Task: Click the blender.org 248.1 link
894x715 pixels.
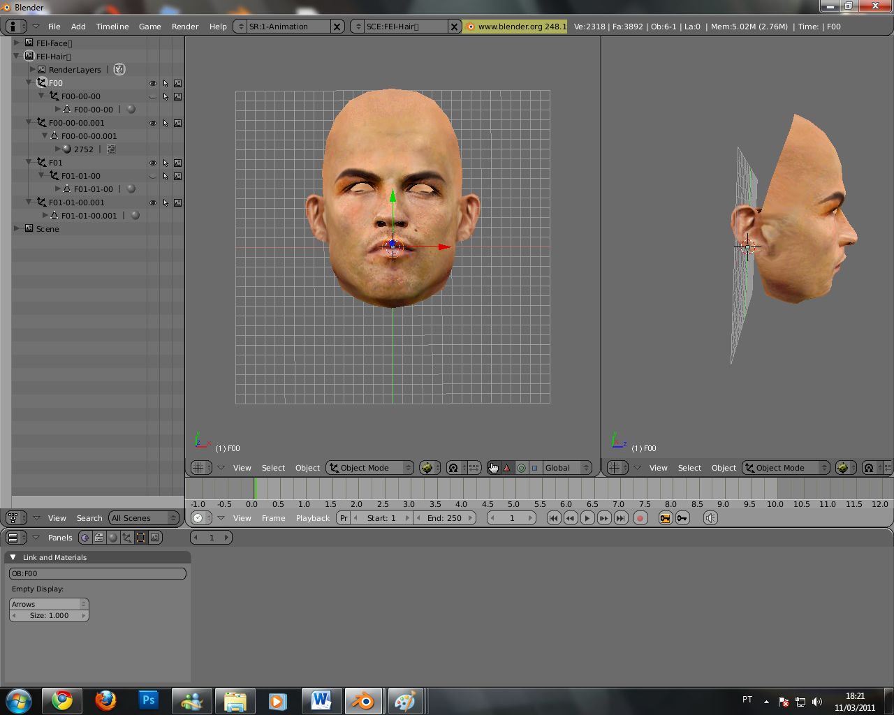Action: coord(517,27)
